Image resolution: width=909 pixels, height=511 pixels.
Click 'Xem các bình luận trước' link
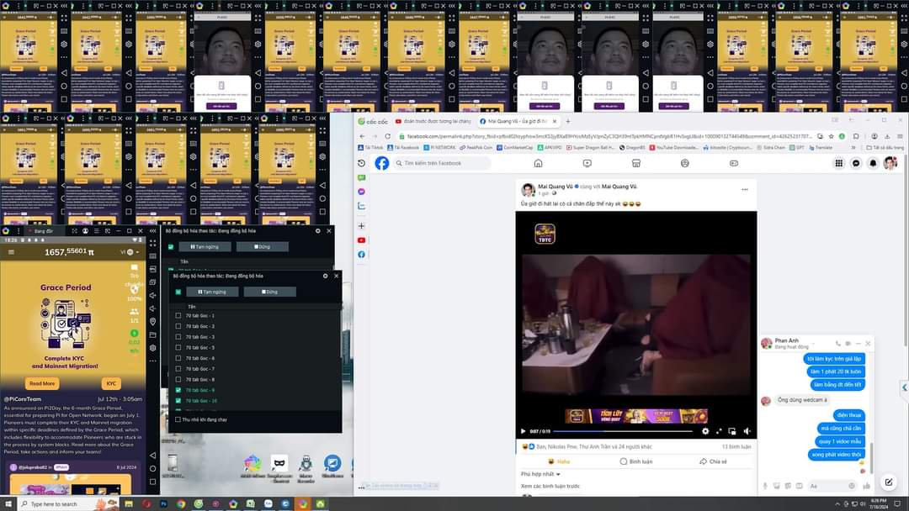(550, 486)
